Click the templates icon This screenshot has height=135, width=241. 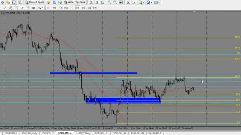[156, 2]
